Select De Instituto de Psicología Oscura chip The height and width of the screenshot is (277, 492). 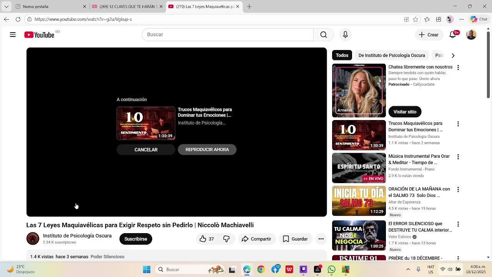392,55
